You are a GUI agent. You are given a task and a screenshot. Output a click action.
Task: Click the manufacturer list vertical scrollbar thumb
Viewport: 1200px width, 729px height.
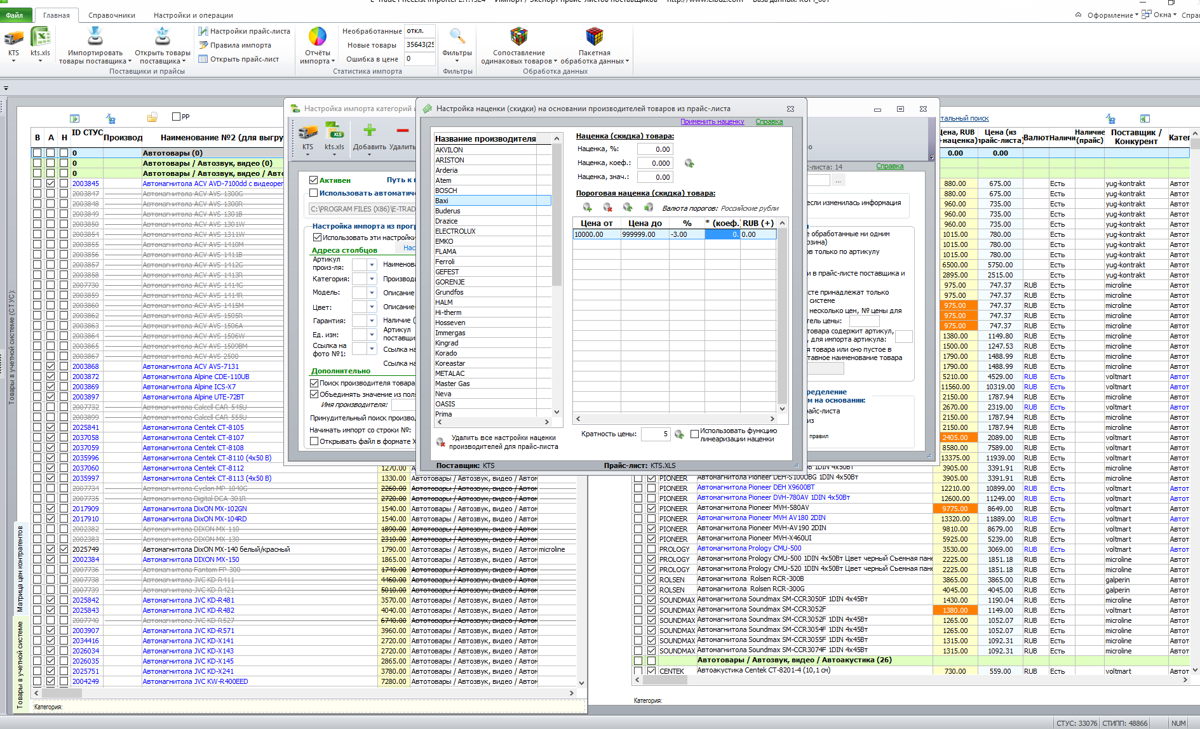[556, 216]
